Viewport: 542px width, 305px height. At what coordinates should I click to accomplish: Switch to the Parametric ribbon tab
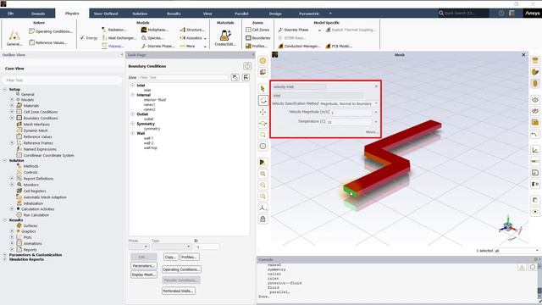309,14
